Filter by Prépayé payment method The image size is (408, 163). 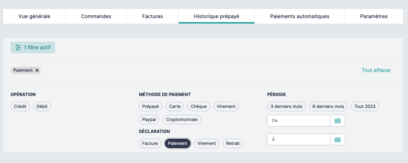tap(151, 106)
